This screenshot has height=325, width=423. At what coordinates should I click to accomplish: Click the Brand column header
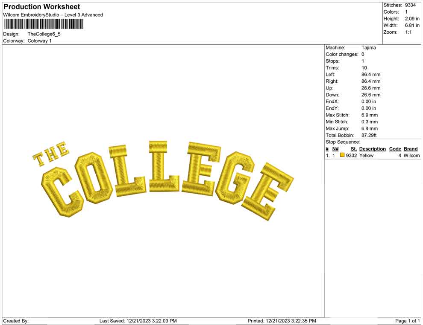coord(411,148)
